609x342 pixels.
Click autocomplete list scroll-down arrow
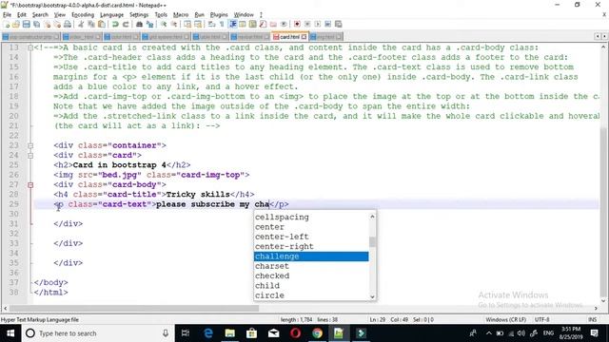[x=372, y=296]
